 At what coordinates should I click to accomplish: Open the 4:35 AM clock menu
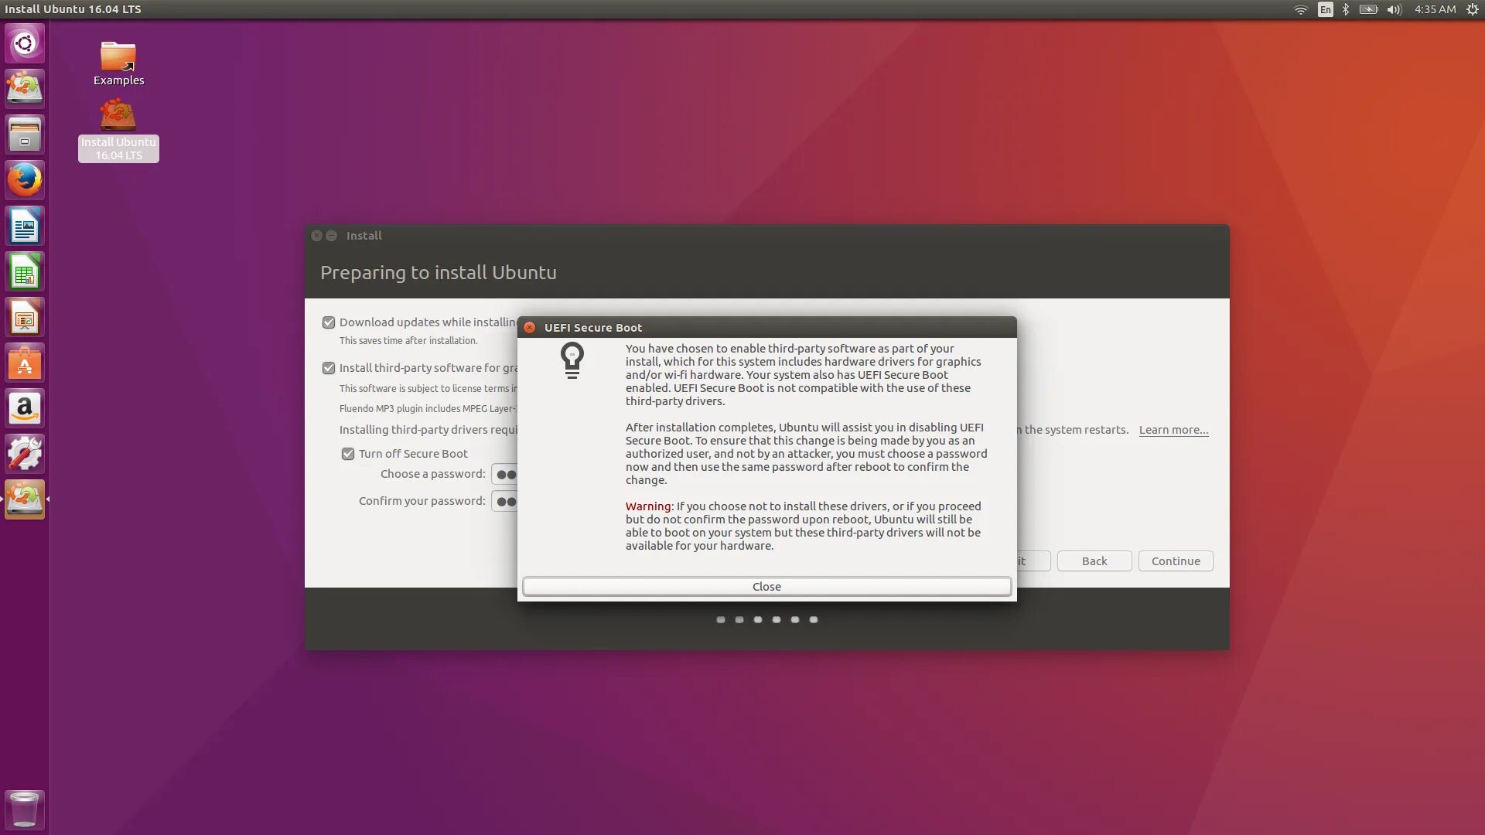[1435, 9]
